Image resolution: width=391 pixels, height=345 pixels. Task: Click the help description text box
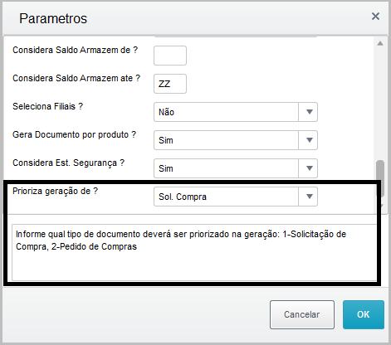pos(194,252)
